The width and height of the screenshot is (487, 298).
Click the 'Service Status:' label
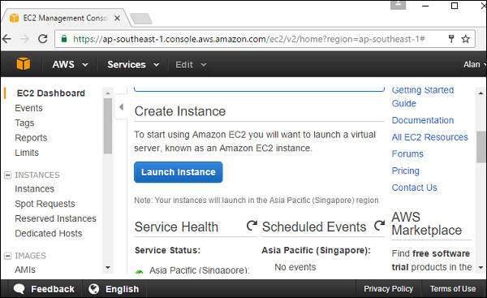click(x=168, y=250)
